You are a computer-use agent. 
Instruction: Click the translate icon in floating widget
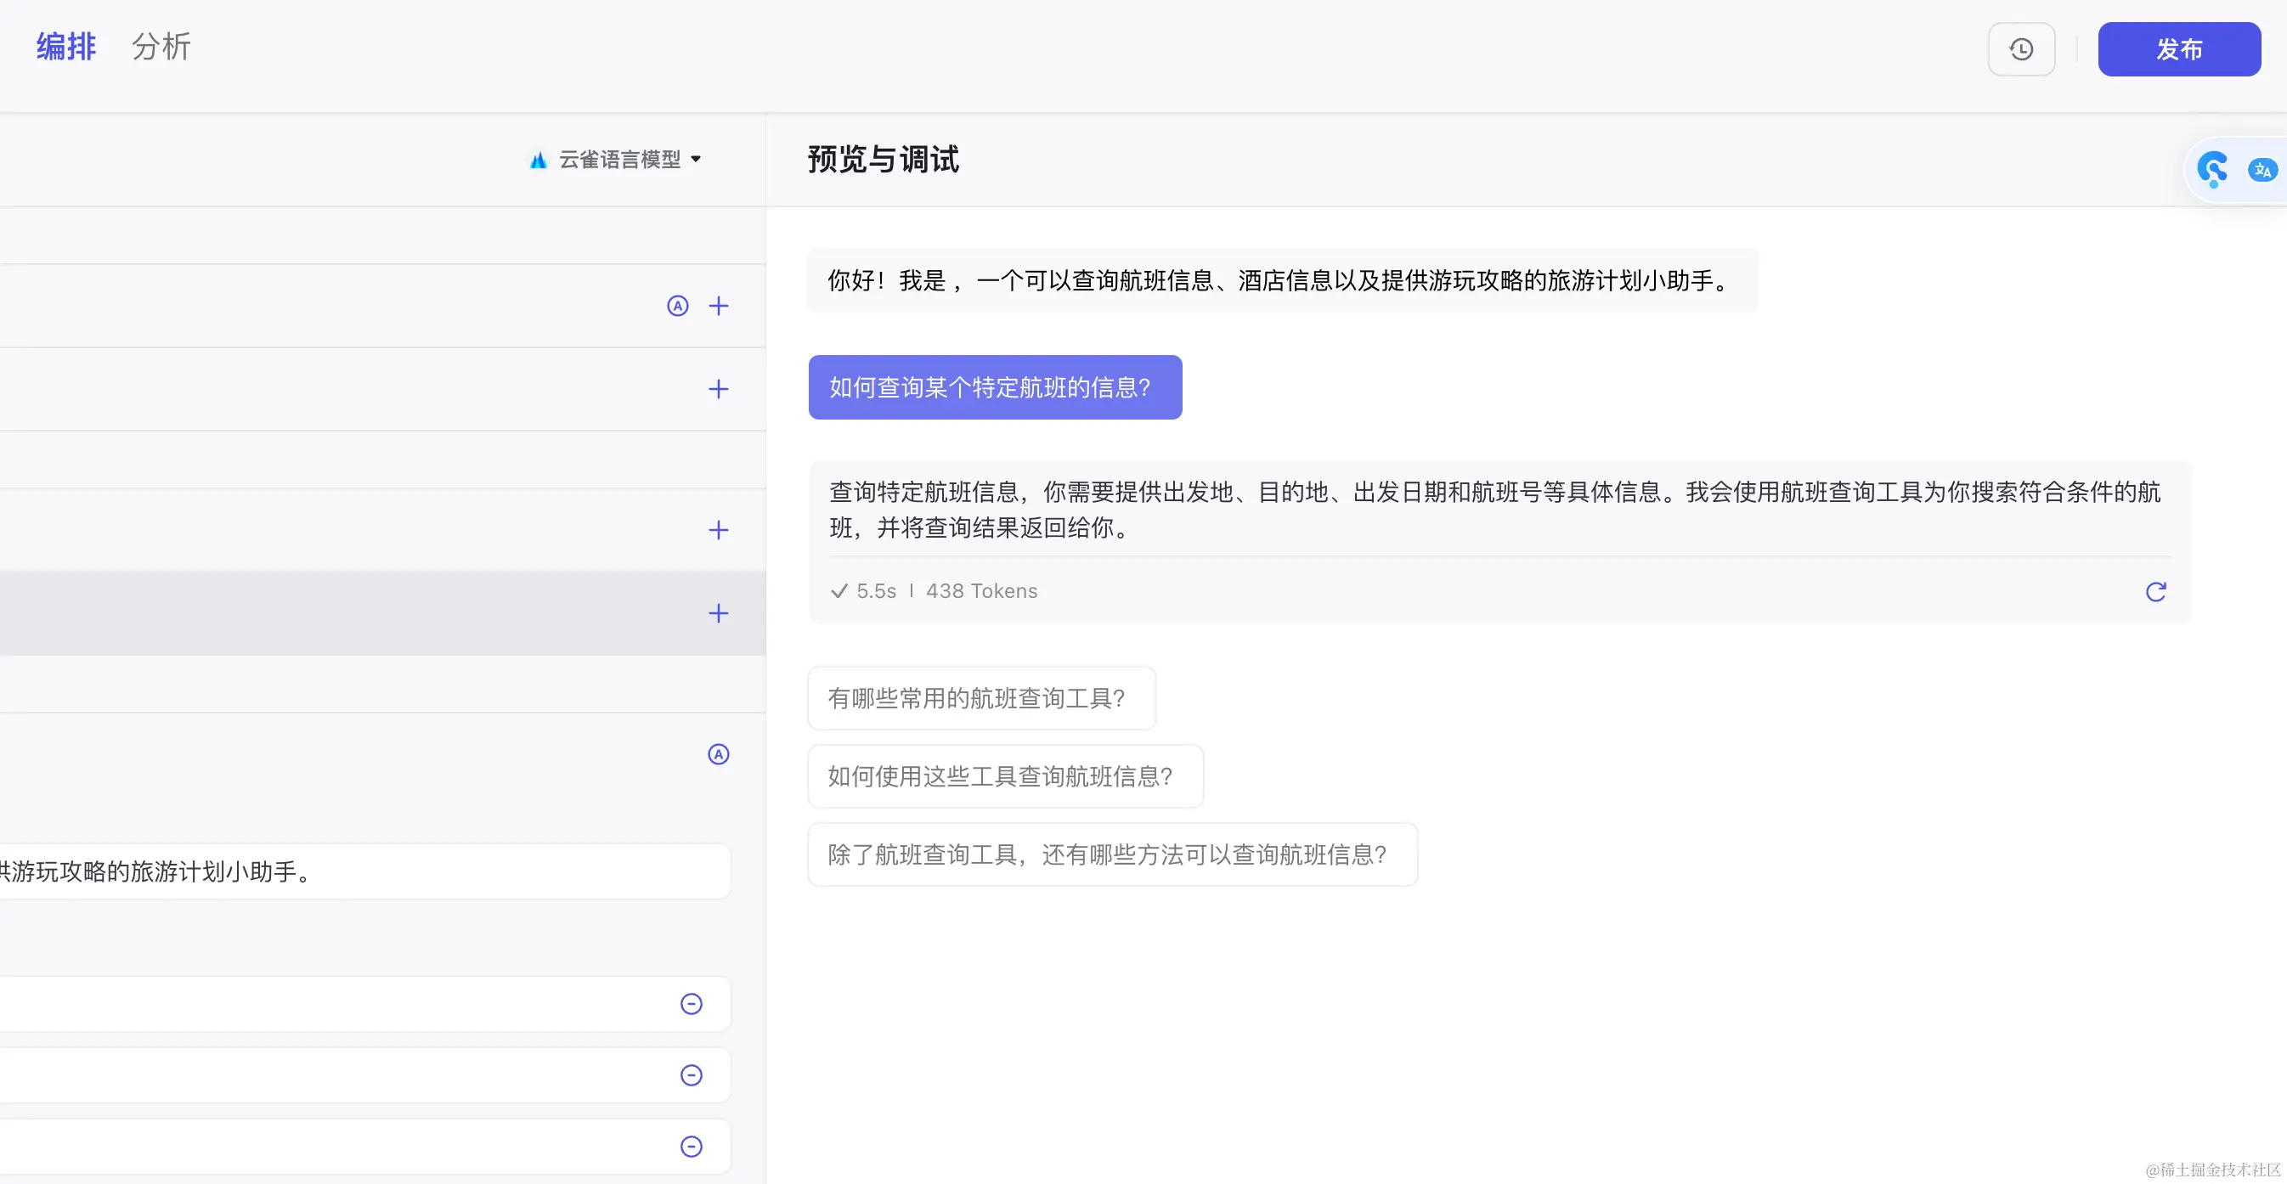[x=2262, y=170]
